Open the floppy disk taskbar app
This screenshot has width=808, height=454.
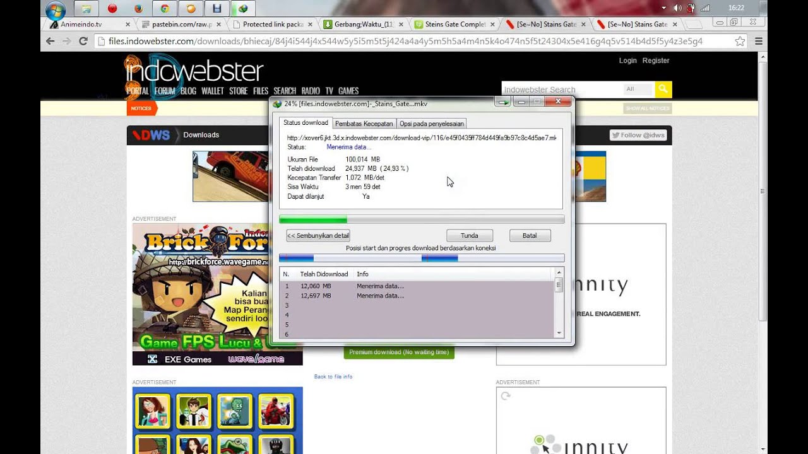click(x=217, y=9)
